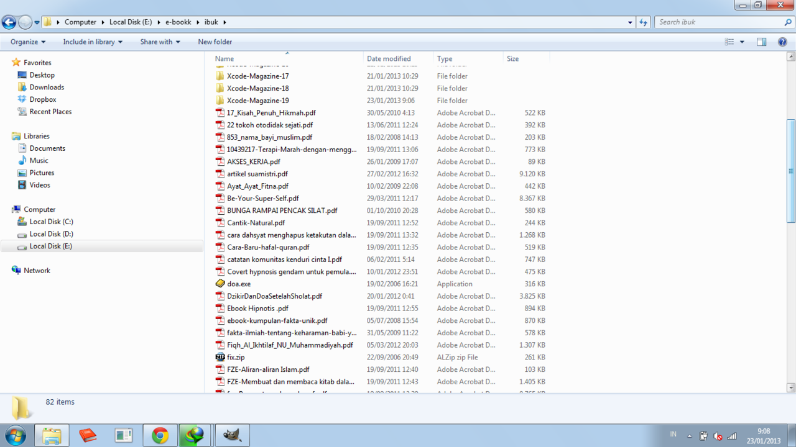This screenshot has height=447, width=796.
Task: Select the AKSES_KERJA.pdf file icon
Action: pyautogui.click(x=220, y=161)
